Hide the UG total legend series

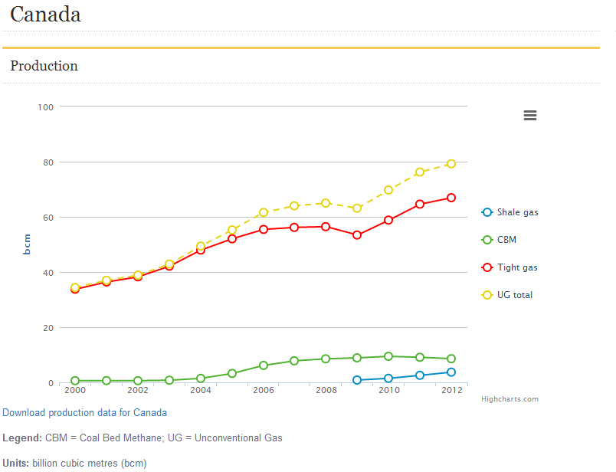point(514,295)
